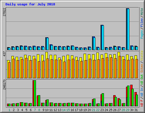The width and height of the screenshot is (145, 113).
Task: Click the cyan pages bar for day 11
Action: pyautogui.click(x=52, y=47)
